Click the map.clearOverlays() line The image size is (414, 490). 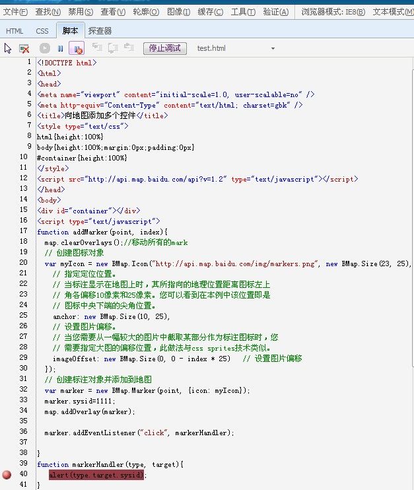[116, 242]
